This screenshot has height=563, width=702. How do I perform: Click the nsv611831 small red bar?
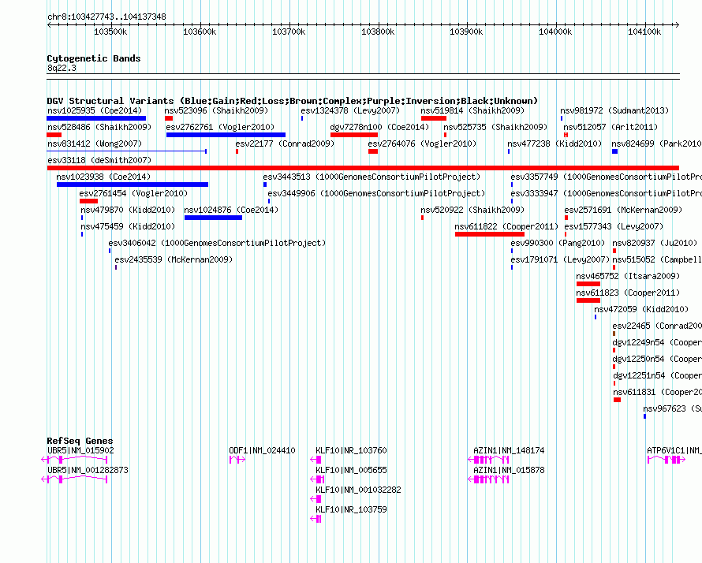click(617, 400)
